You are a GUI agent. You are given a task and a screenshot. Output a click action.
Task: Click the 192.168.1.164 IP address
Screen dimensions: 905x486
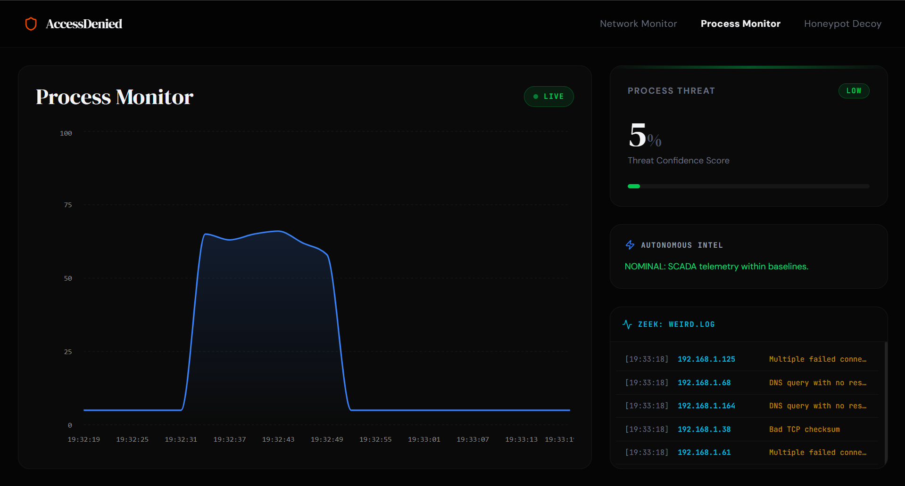click(x=706, y=406)
